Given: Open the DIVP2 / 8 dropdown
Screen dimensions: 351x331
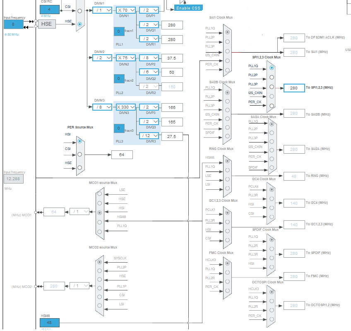Looking at the screenshot, I should pyautogui.click(x=149, y=58).
